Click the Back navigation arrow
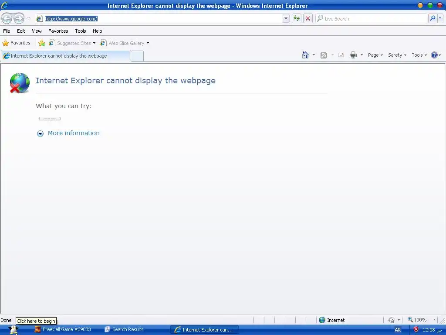This screenshot has height=335, width=446. 7,18
